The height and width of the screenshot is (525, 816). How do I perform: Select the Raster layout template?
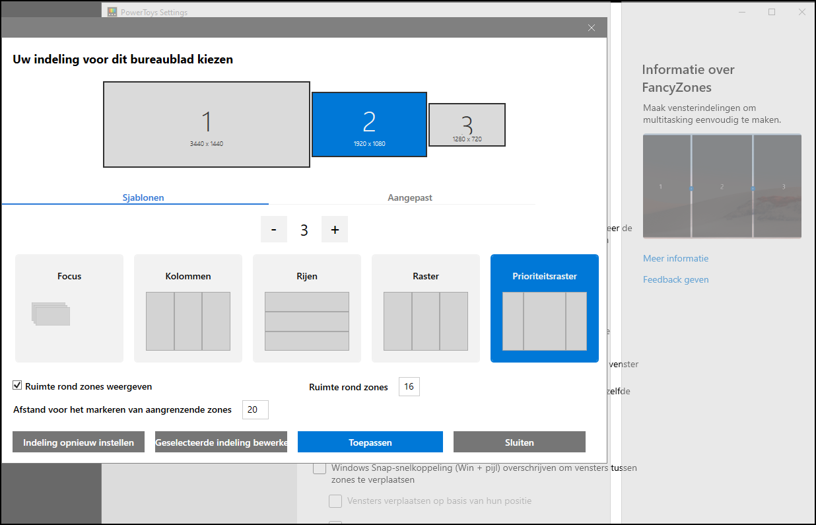point(426,308)
